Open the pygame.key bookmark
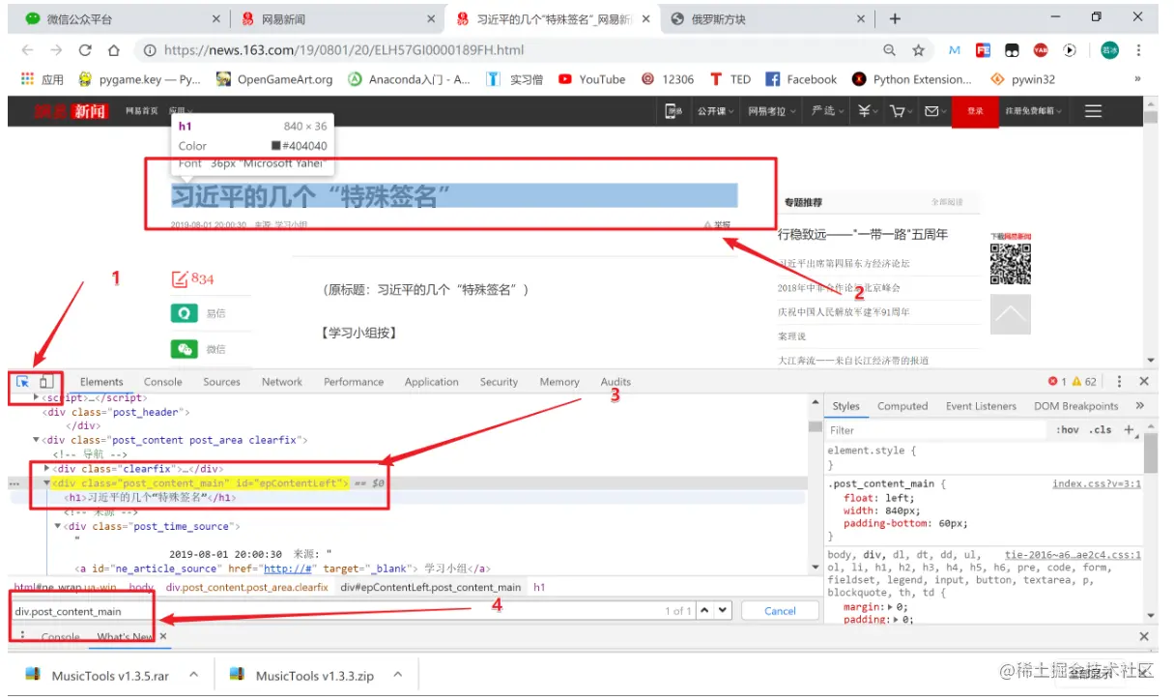This screenshot has height=700, width=1174. tap(139, 79)
